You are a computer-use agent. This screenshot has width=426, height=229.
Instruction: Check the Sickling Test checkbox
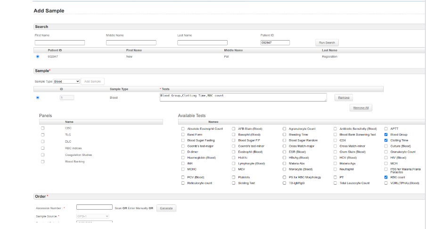pyautogui.click(x=234, y=183)
